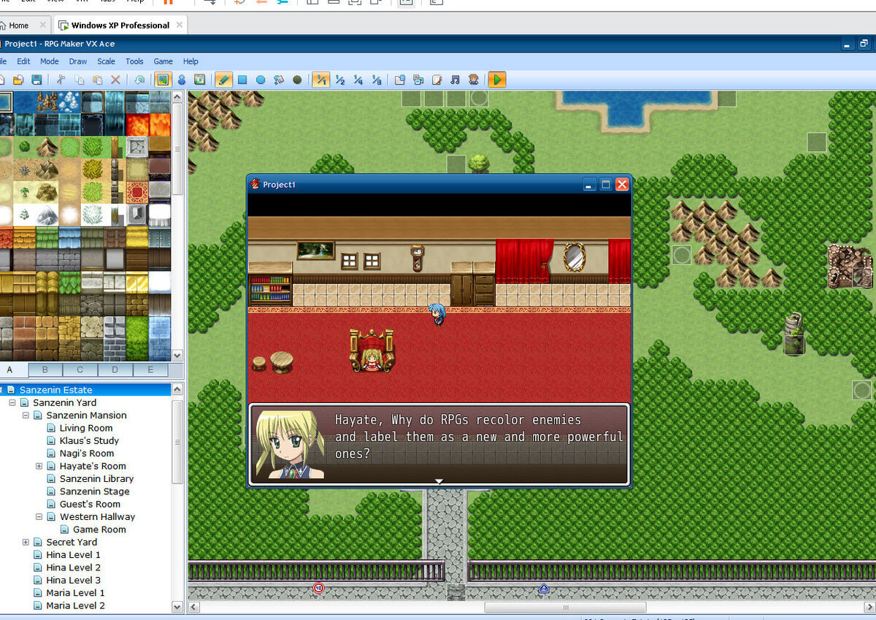Save the project with the floppy disk icon
The height and width of the screenshot is (620, 876).
click(36, 80)
